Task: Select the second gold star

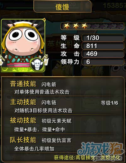Action: point(76,26)
